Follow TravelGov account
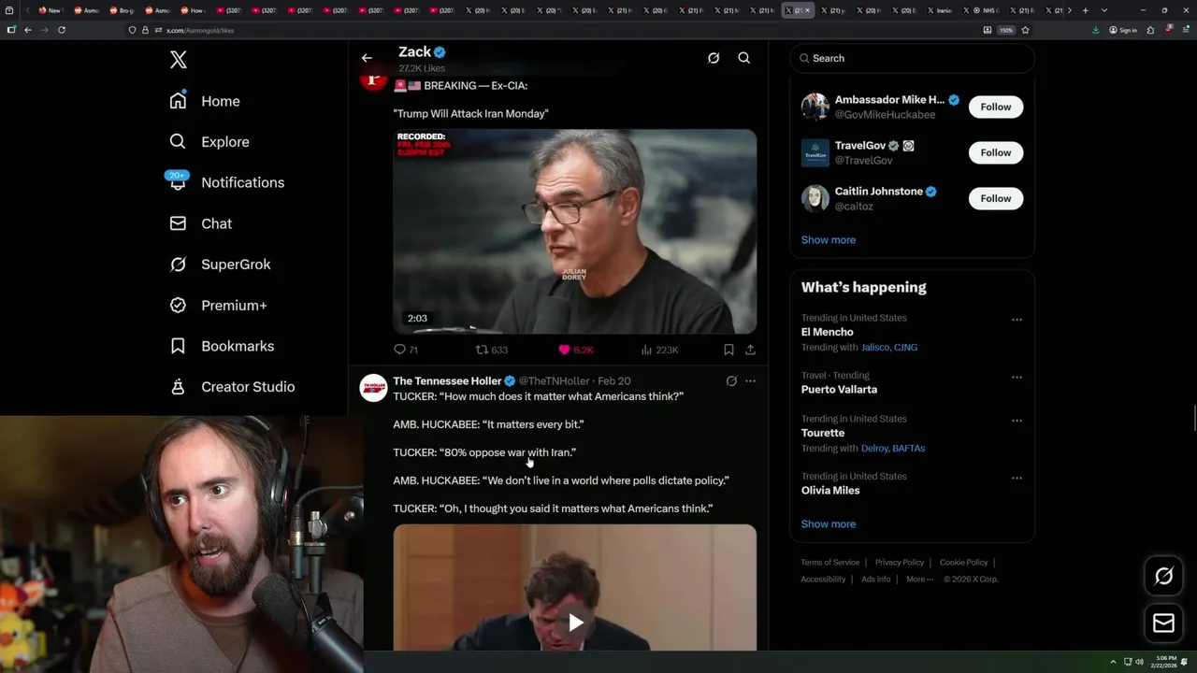The image size is (1197, 673). (x=996, y=152)
